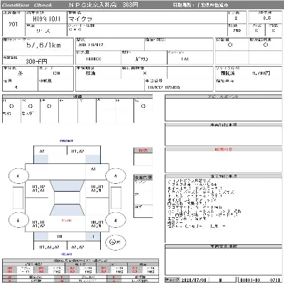Click the rear-left tire circle

pyautogui.click(x=18, y=220)
